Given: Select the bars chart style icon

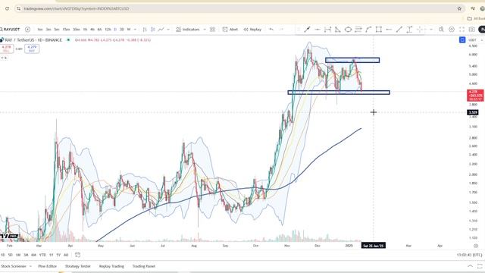Looking at the screenshot, I should 145,30.
